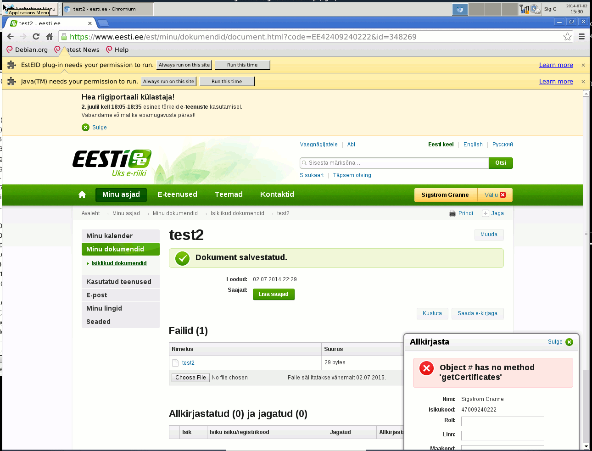Image resolution: width=592 pixels, height=451 pixels.
Task: Click the Prindi printer icon
Action: 453,213
